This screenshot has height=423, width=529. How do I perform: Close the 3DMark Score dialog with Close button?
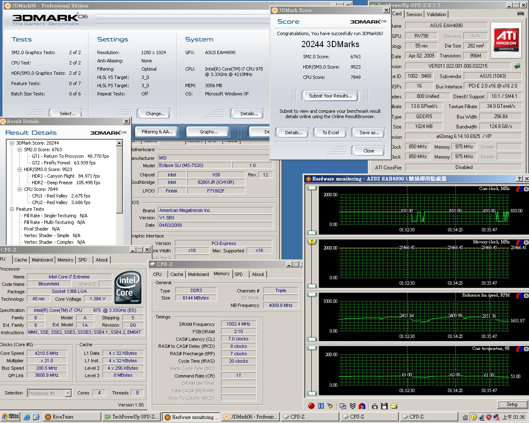(369, 151)
